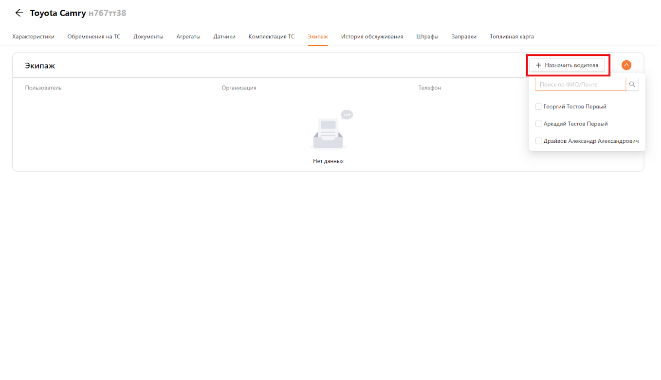
Task: View the История обслуживания tab
Action: coord(372,36)
